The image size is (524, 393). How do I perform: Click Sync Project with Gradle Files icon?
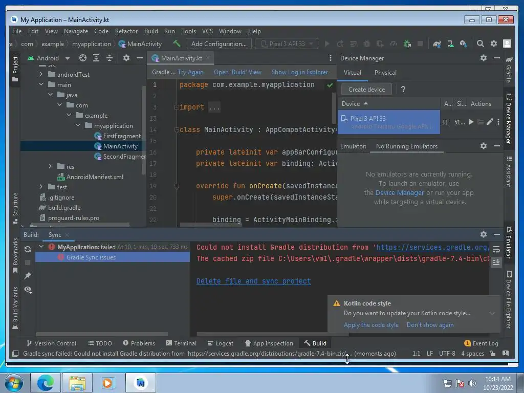437,44
